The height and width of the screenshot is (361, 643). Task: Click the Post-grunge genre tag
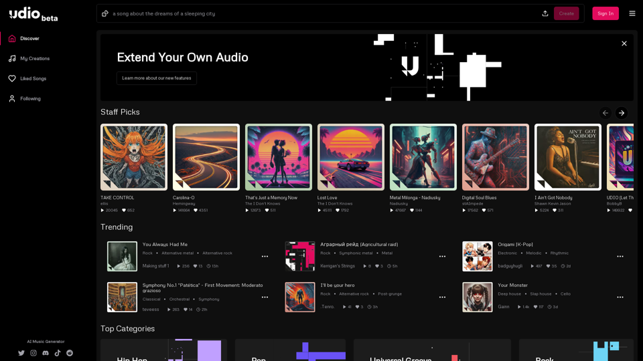coord(390,294)
